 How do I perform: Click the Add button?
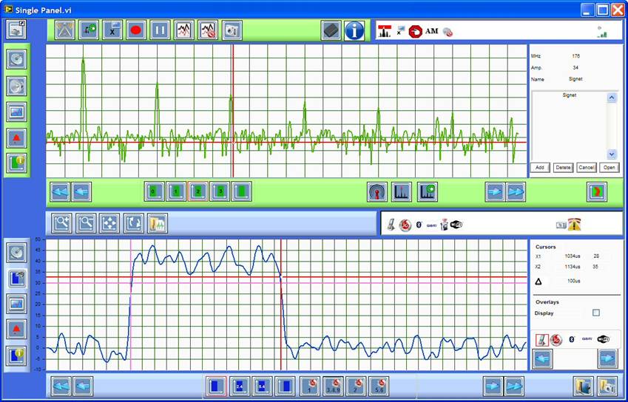(540, 168)
